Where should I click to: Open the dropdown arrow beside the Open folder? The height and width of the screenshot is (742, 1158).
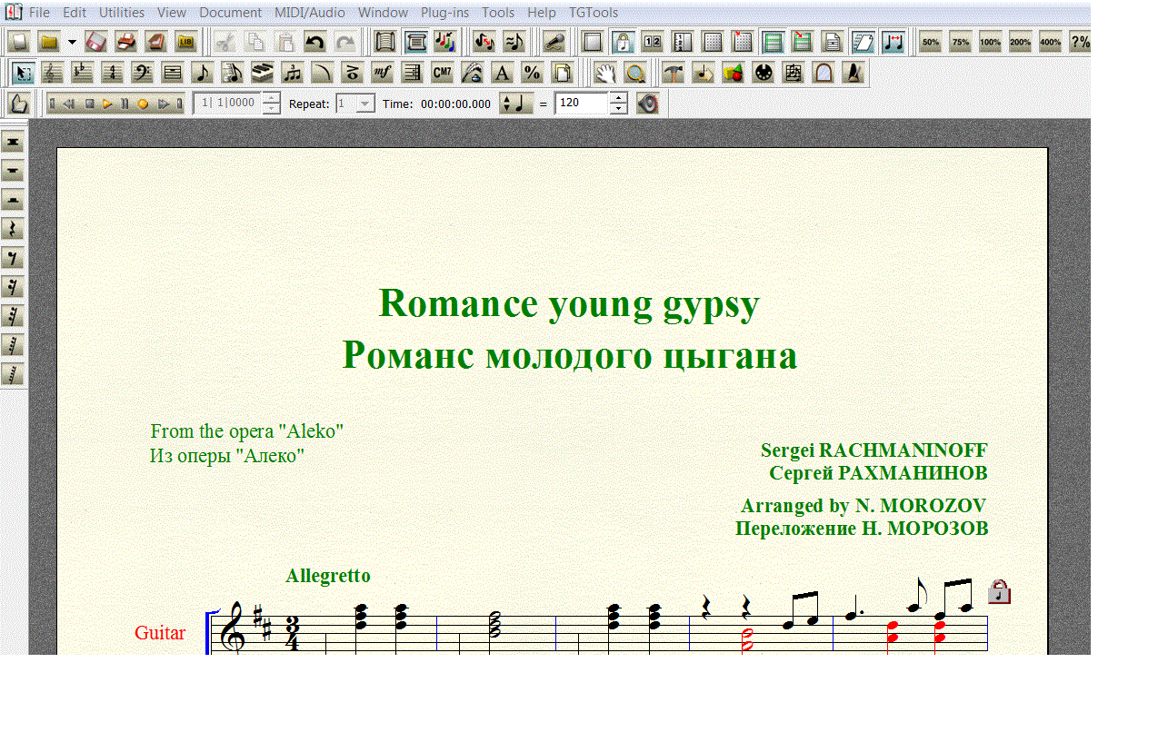click(72, 42)
